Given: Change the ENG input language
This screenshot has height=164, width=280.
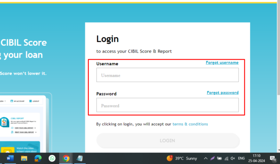Looking at the screenshot, I should pos(241,158).
